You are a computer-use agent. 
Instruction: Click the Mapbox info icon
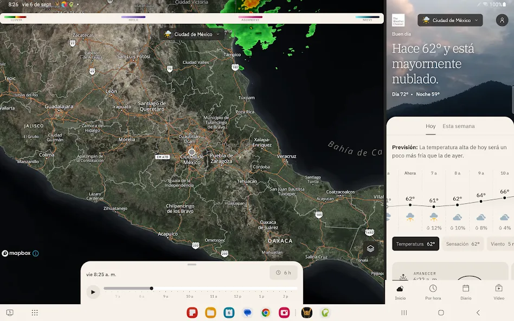coord(35,253)
